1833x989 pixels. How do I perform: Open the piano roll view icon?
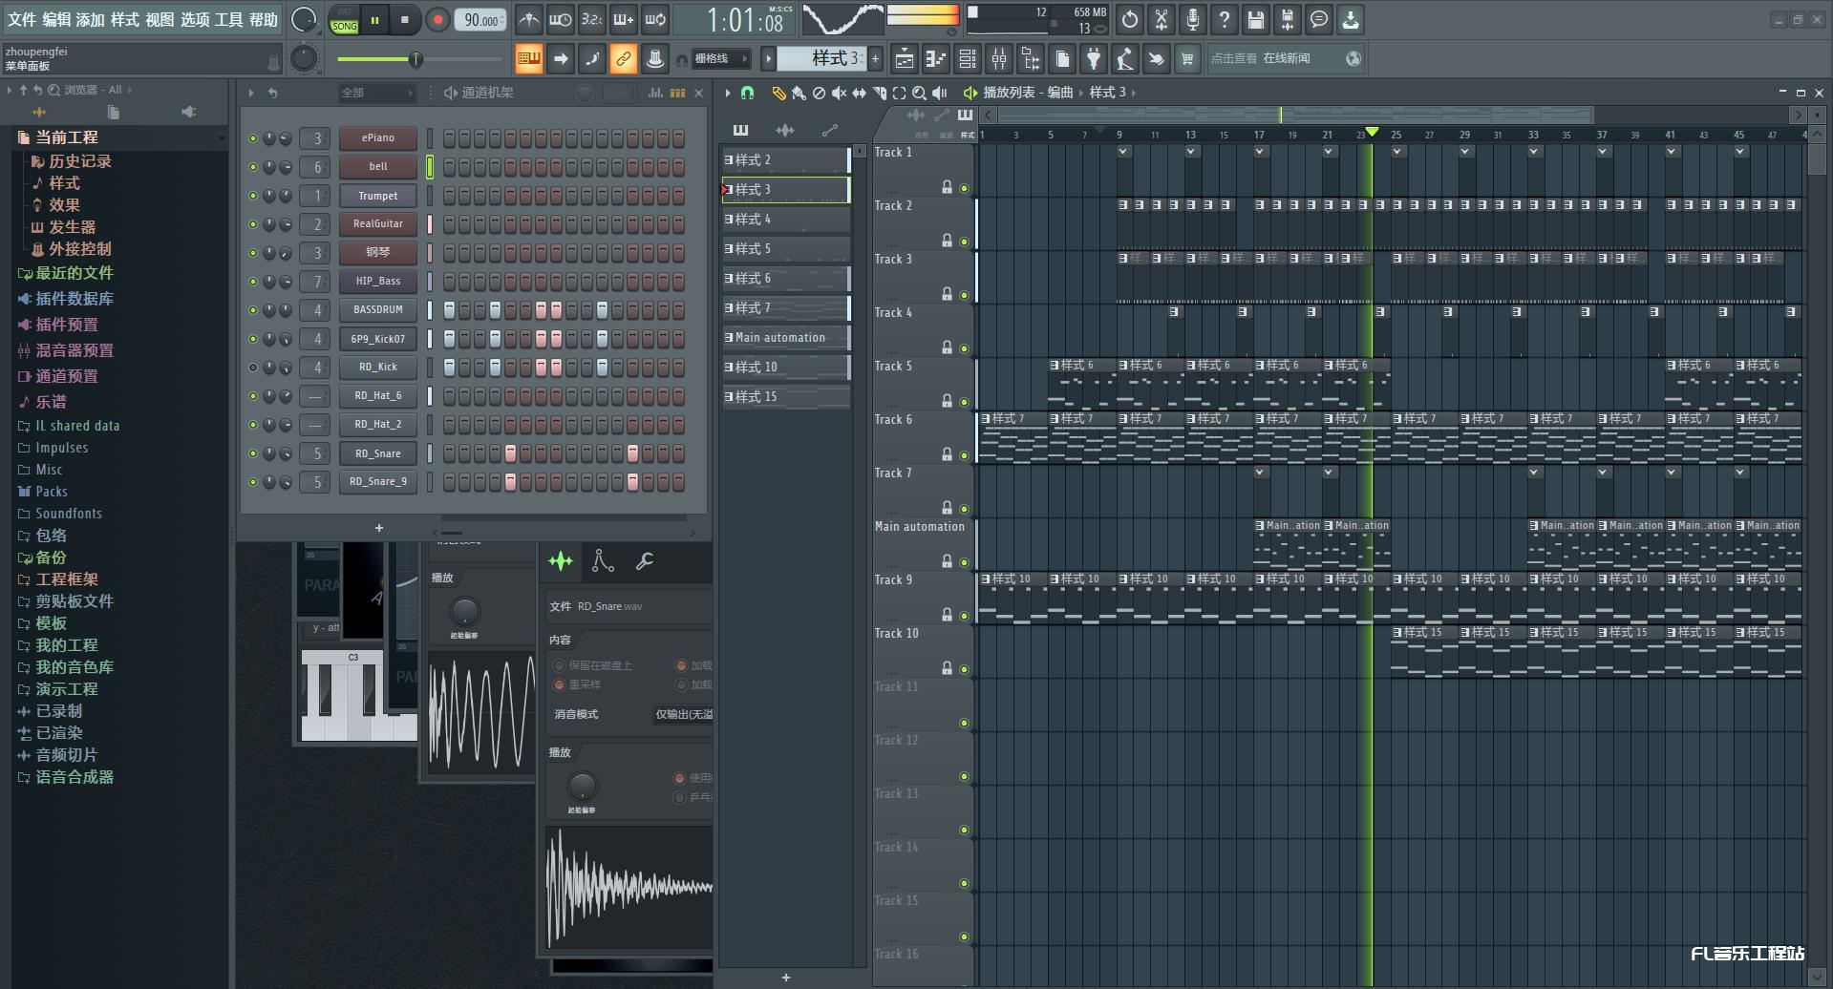pos(936,59)
